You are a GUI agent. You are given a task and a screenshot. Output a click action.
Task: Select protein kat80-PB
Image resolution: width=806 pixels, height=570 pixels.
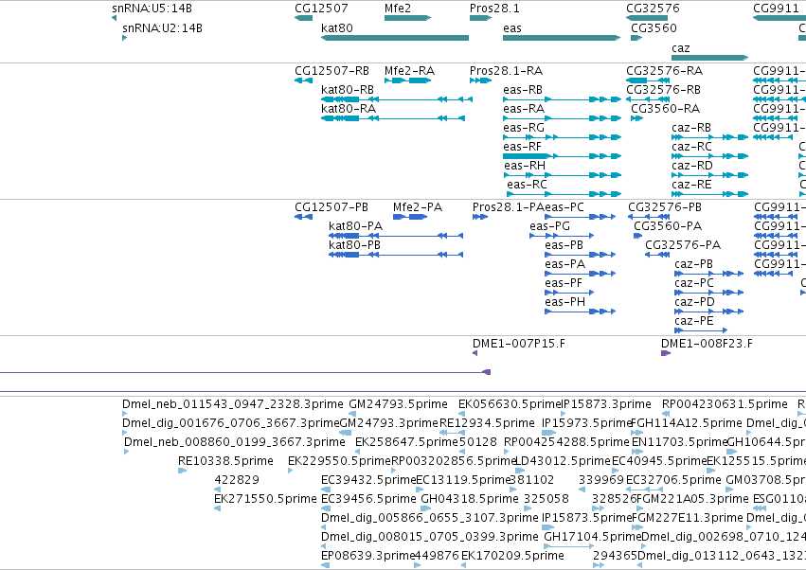click(354, 245)
